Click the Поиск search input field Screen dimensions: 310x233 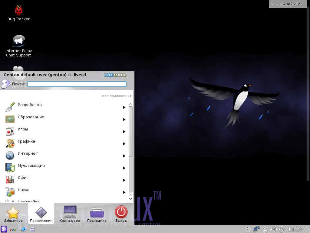click(77, 84)
